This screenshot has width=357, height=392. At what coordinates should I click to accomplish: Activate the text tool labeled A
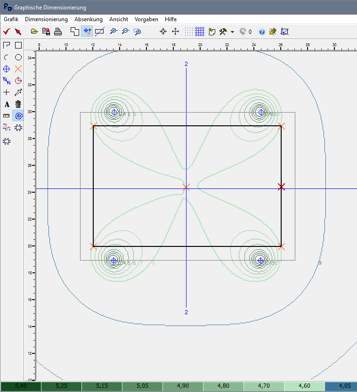click(7, 104)
